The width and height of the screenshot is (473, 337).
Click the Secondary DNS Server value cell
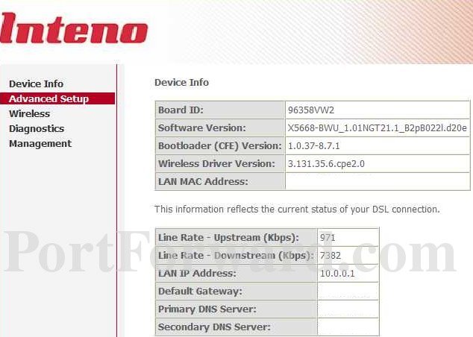click(x=348, y=327)
